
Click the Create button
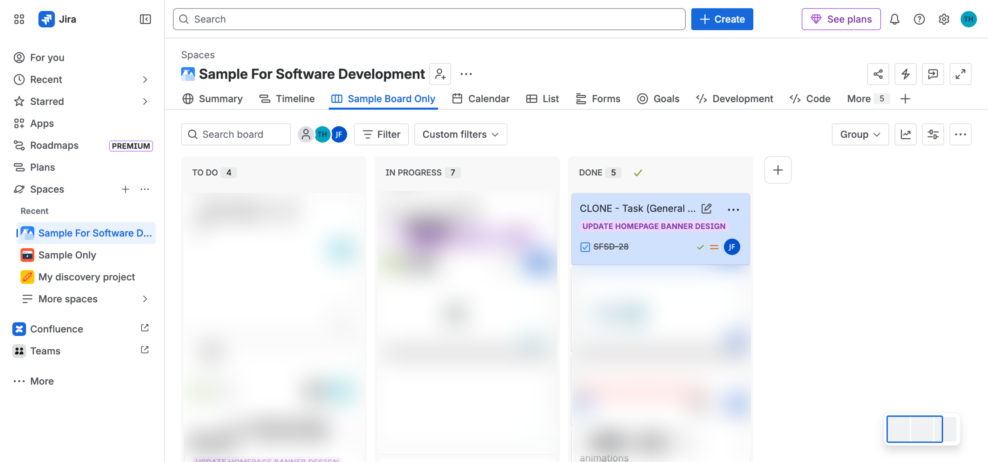pos(722,19)
